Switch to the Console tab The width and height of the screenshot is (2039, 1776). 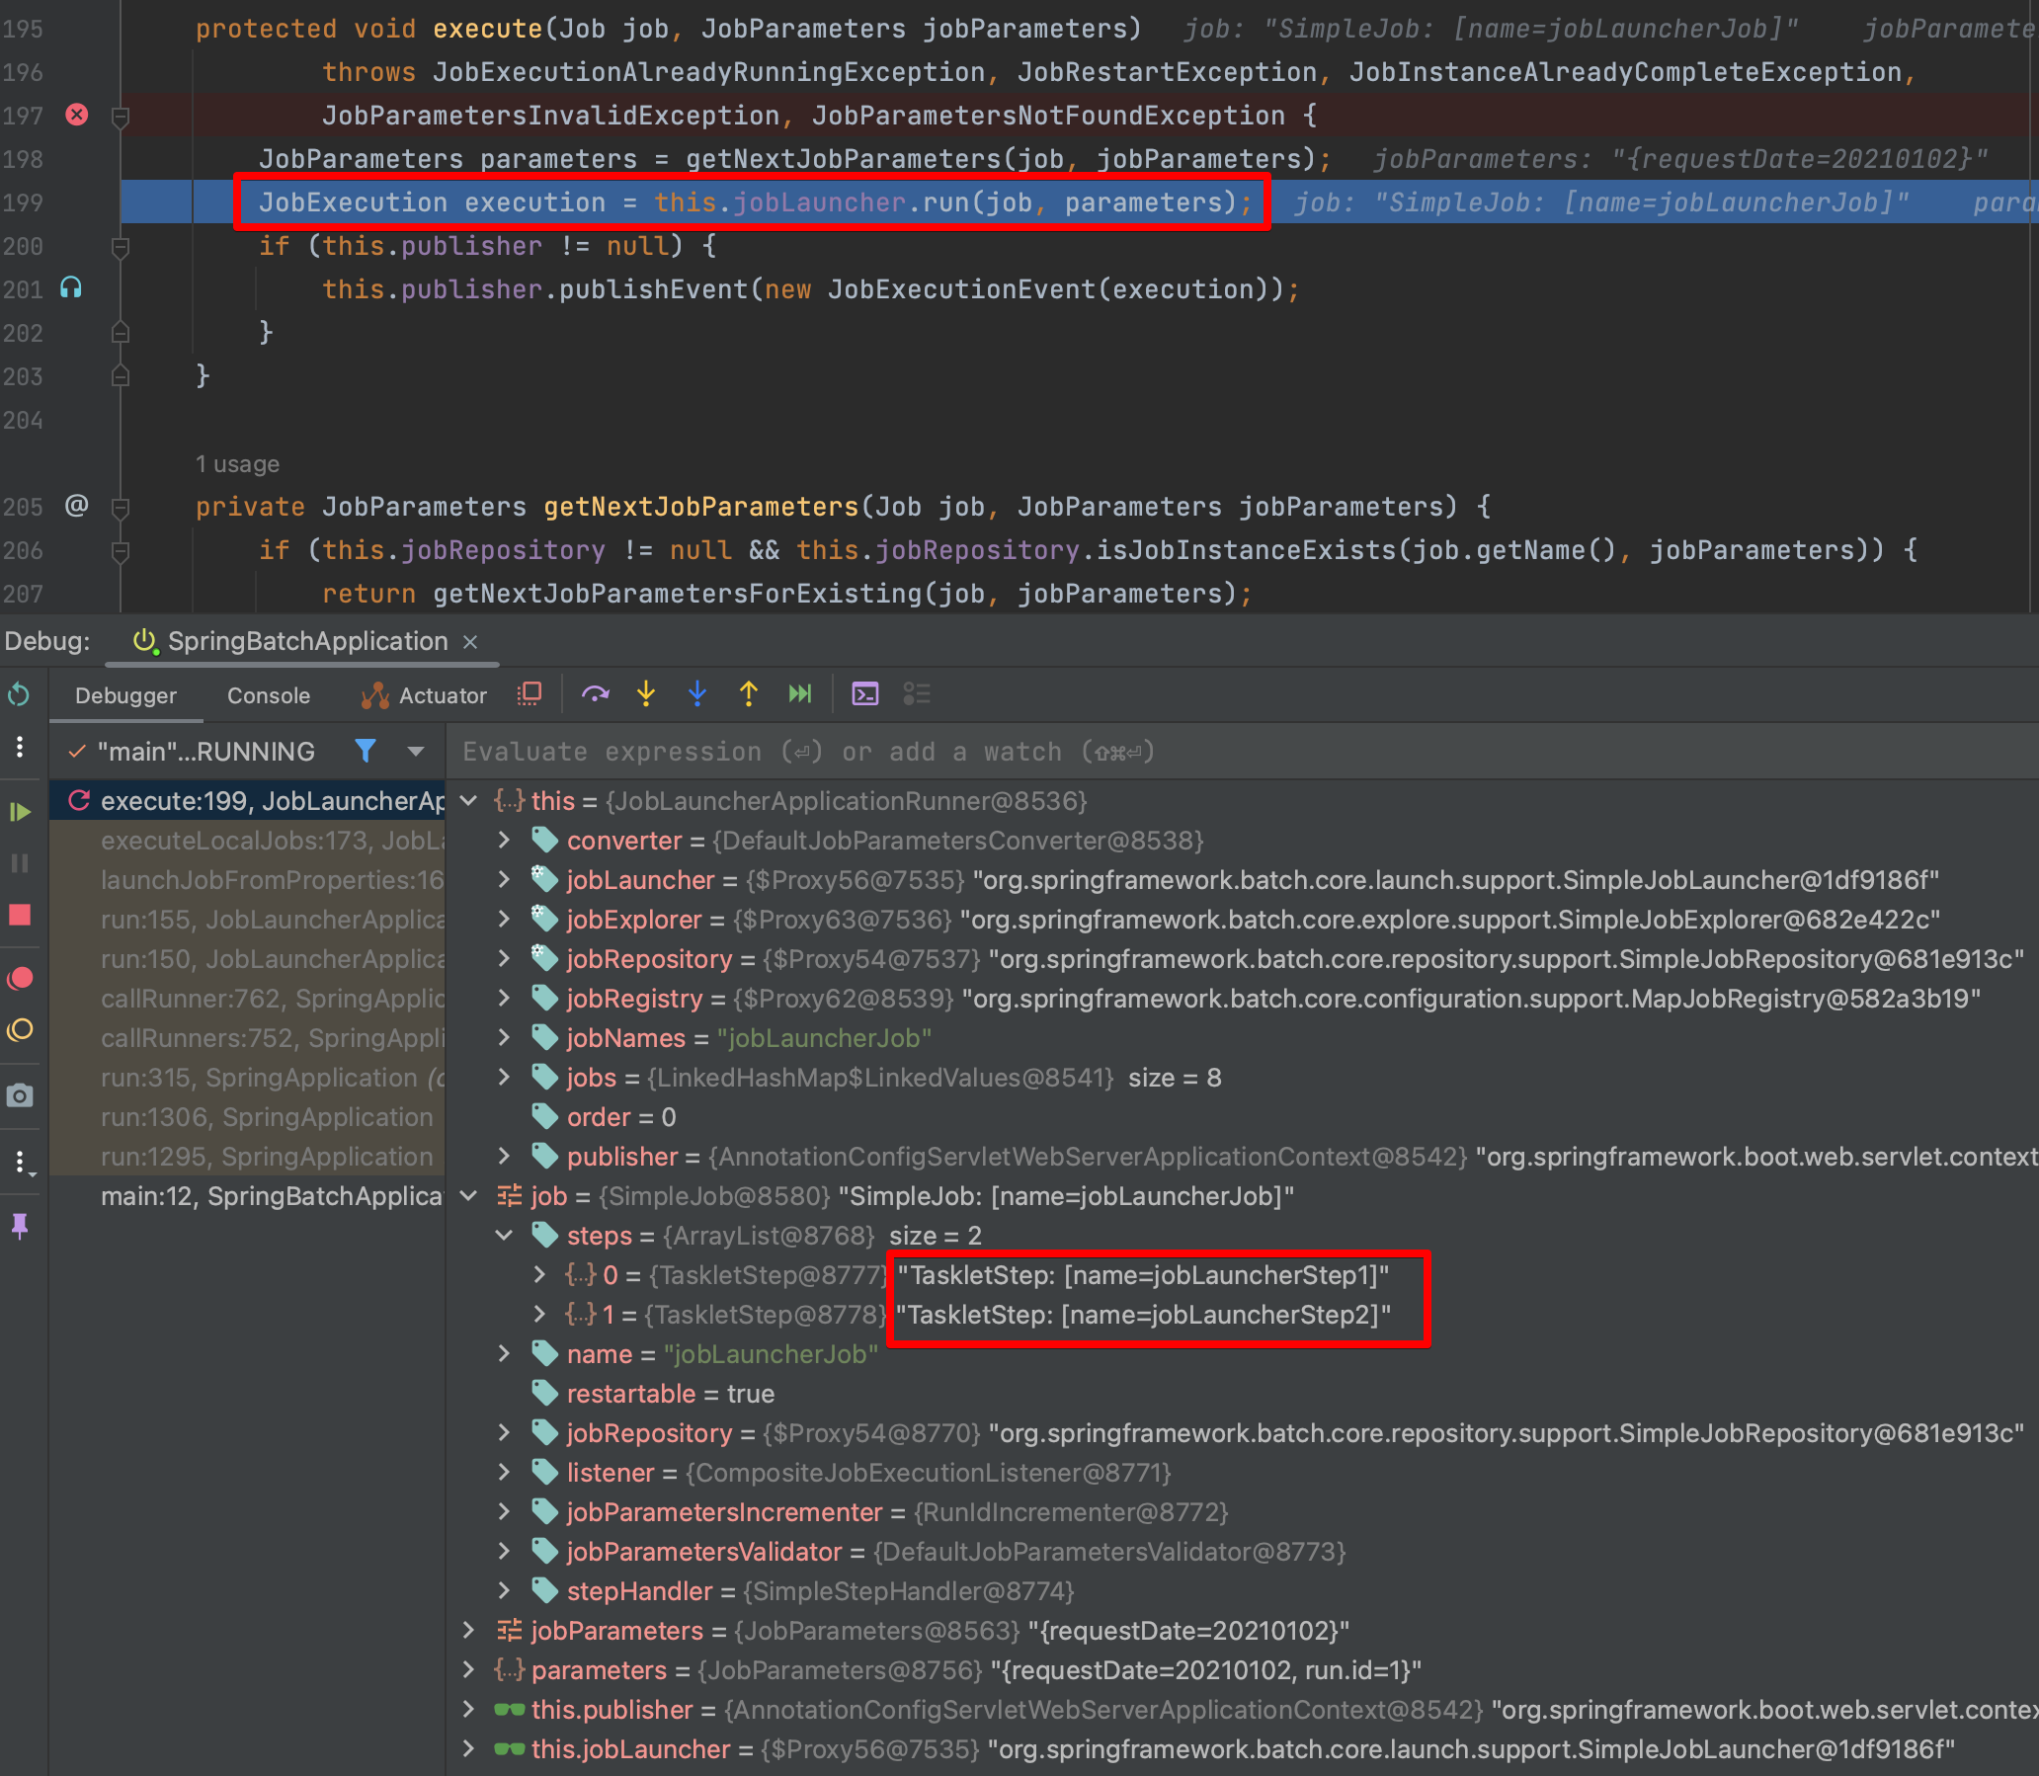click(x=269, y=695)
